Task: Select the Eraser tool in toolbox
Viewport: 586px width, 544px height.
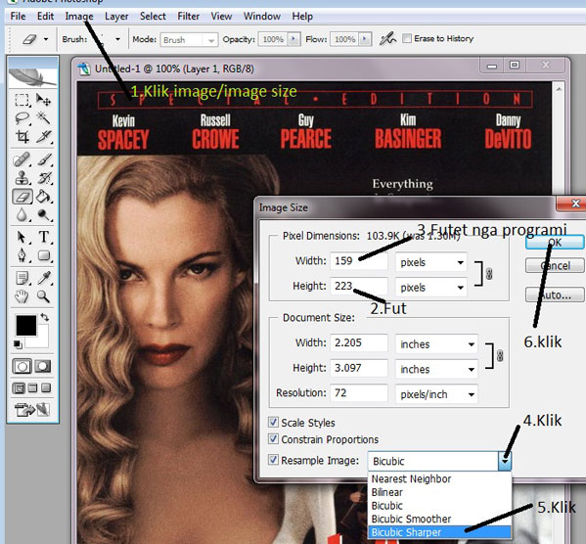Action: 23,197
